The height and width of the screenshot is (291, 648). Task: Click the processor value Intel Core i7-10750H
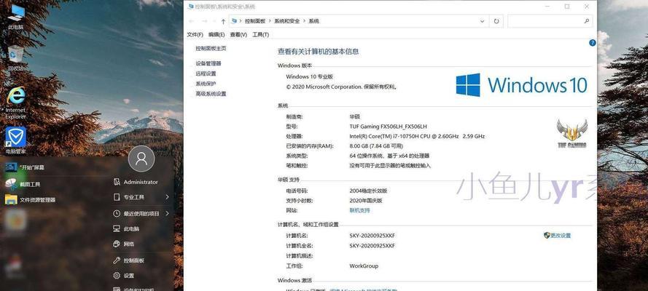(x=417, y=136)
